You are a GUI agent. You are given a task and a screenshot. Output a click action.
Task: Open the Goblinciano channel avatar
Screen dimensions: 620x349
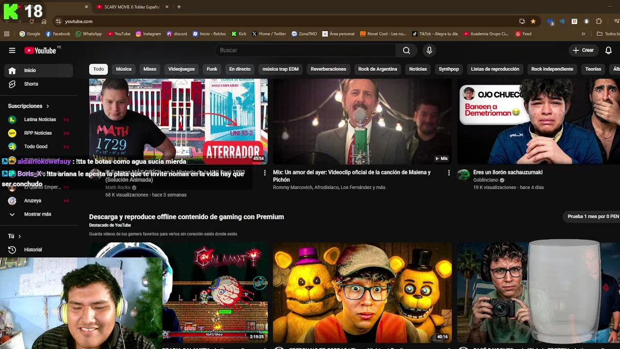[464, 174]
